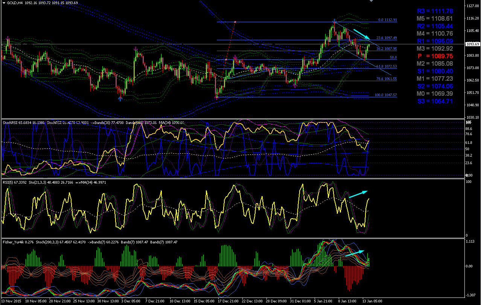The height and width of the screenshot is (305, 481).
Task: Click 1051.70 on the price scale
Action: click(472, 93)
